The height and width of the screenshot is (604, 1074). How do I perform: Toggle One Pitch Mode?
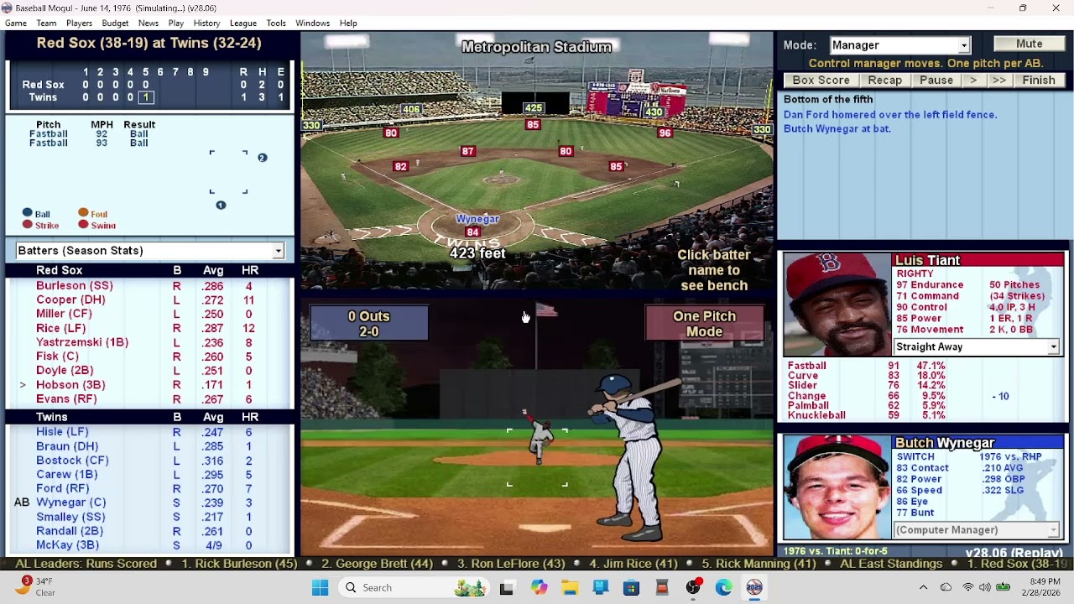pos(704,324)
